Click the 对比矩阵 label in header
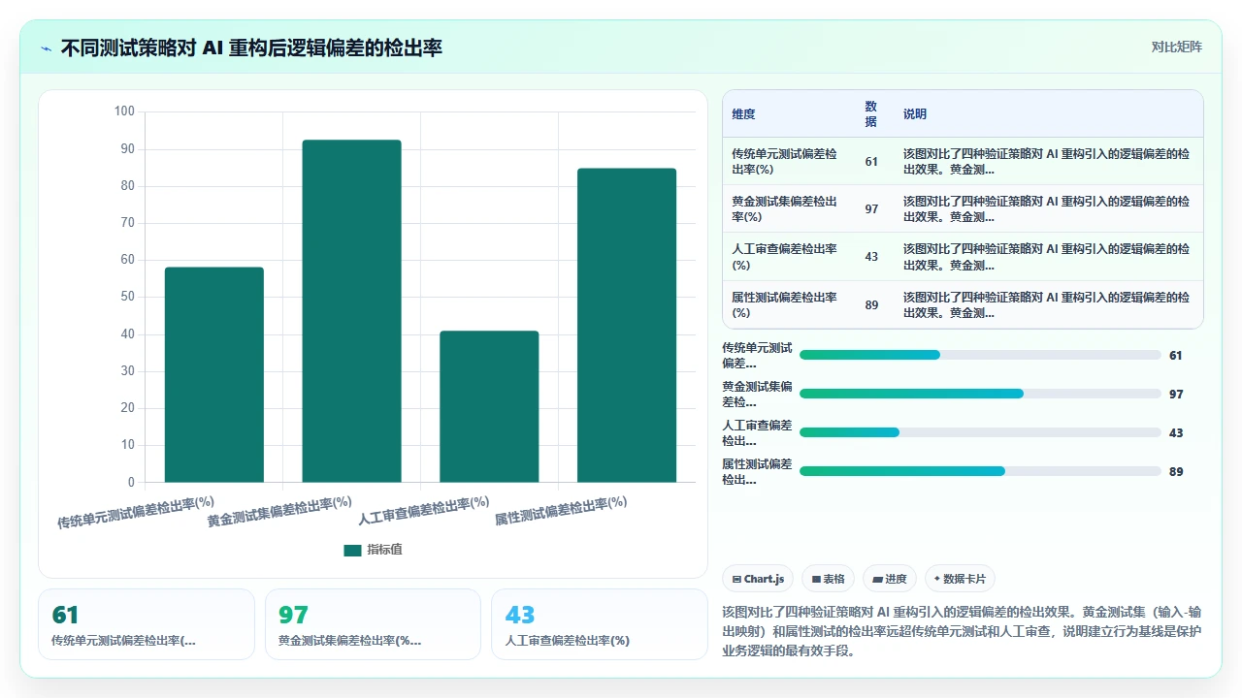Screen dimensions: 1242x698 (x=1176, y=47)
